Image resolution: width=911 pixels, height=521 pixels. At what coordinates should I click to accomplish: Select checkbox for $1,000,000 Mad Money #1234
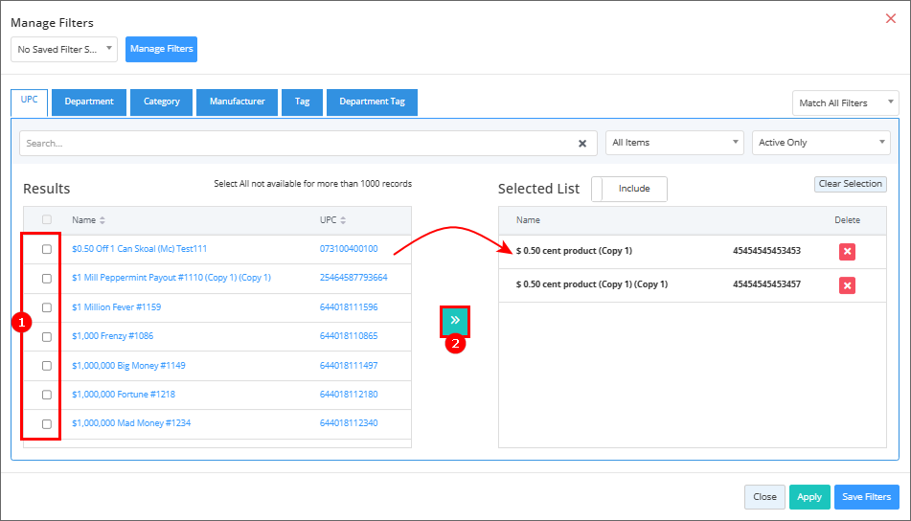(46, 424)
